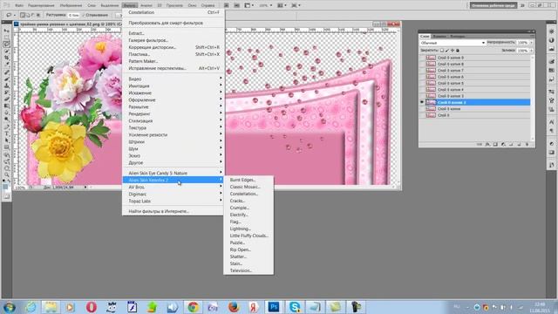The image size is (558, 314).
Task: Toggle visibility of bottom Слой 0 layer
Action: click(422, 115)
